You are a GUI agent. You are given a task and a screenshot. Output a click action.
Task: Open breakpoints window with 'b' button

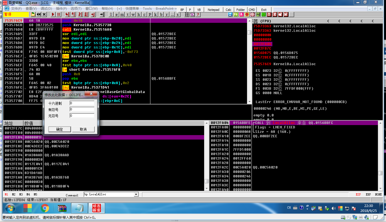[x=161, y=14]
